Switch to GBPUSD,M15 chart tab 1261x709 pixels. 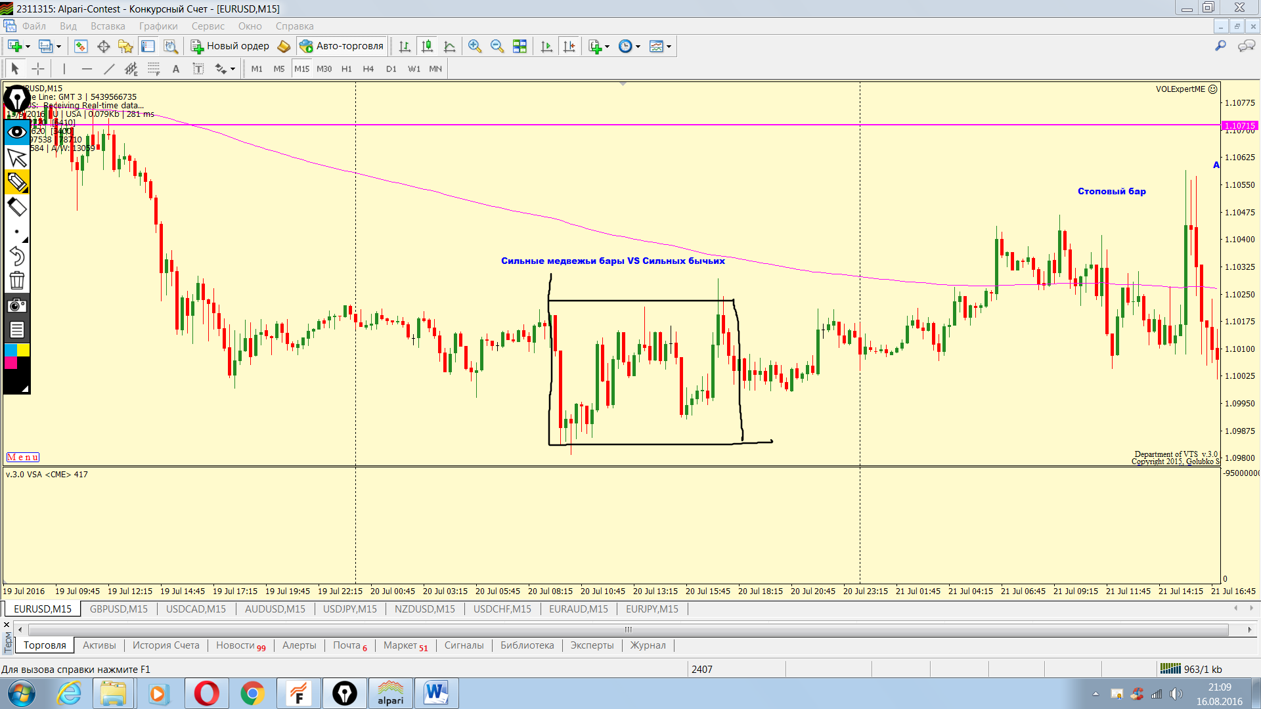118,609
